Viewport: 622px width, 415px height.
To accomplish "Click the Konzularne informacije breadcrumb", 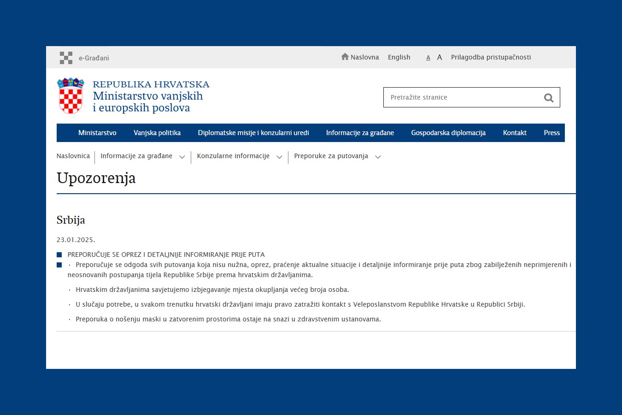I will point(233,156).
